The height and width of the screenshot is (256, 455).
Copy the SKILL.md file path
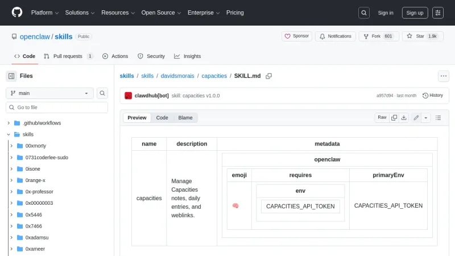point(269,76)
